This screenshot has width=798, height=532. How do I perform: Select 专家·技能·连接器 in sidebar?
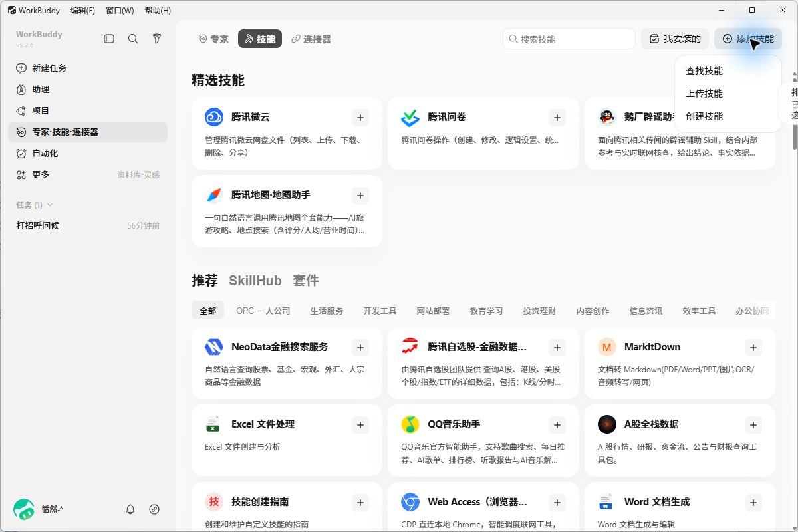pyautogui.click(x=88, y=132)
